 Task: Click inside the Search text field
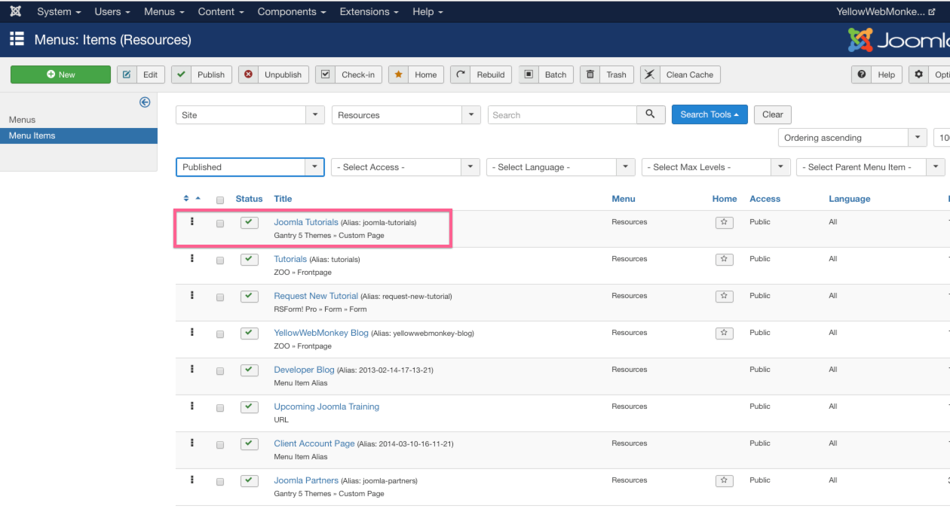[562, 114]
